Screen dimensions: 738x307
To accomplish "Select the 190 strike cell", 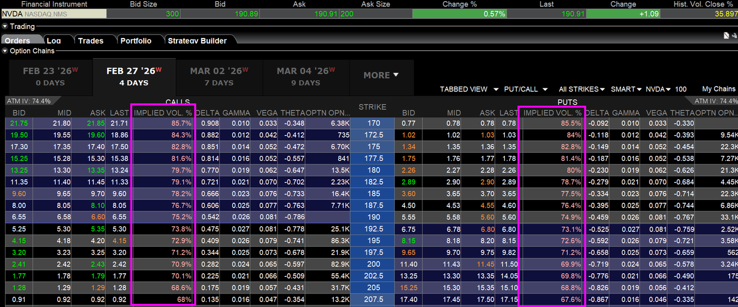I will (372, 217).
